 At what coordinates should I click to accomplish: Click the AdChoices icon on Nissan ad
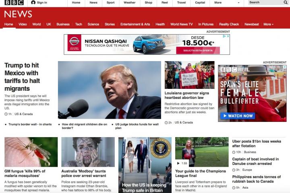tap(224, 36)
